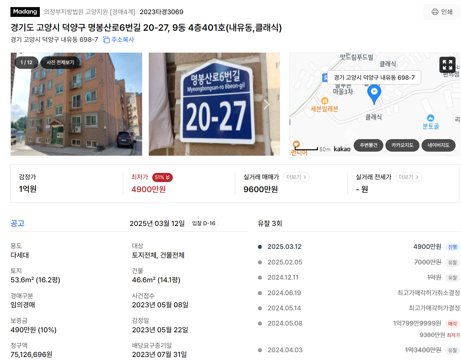Open 사진 전체보기 photo gallery

pos(60,62)
